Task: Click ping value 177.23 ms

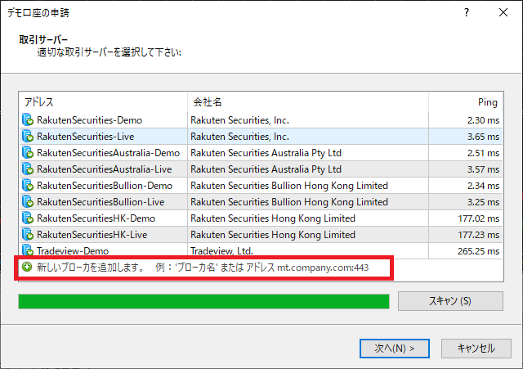Action: (x=479, y=235)
